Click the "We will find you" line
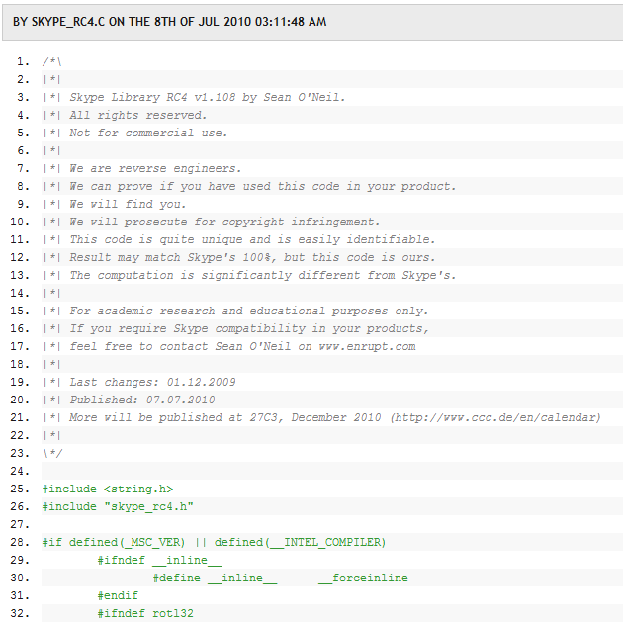The image size is (623, 624). click(x=128, y=204)
